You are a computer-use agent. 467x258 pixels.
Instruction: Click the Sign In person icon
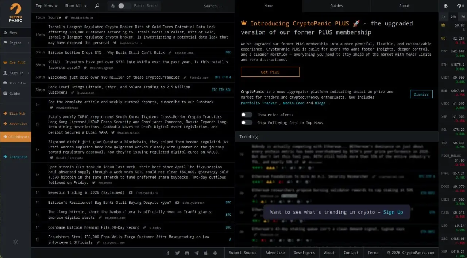5,73
